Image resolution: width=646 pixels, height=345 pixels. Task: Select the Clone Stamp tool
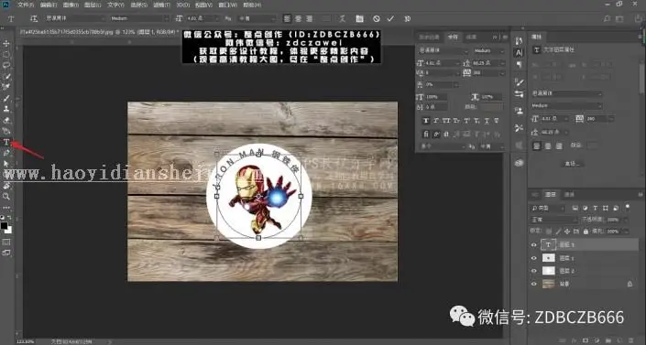tap(6, 109)
